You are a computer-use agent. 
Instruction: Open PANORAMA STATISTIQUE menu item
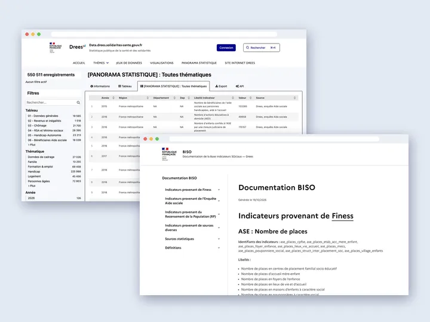point(199,63)
